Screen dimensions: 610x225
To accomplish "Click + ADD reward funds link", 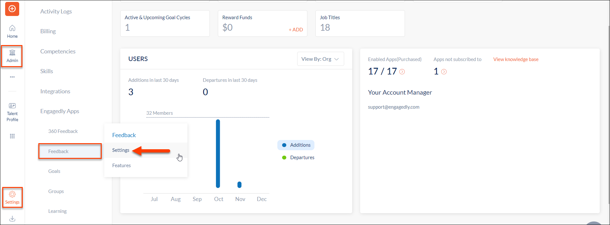I will point(296,30).
